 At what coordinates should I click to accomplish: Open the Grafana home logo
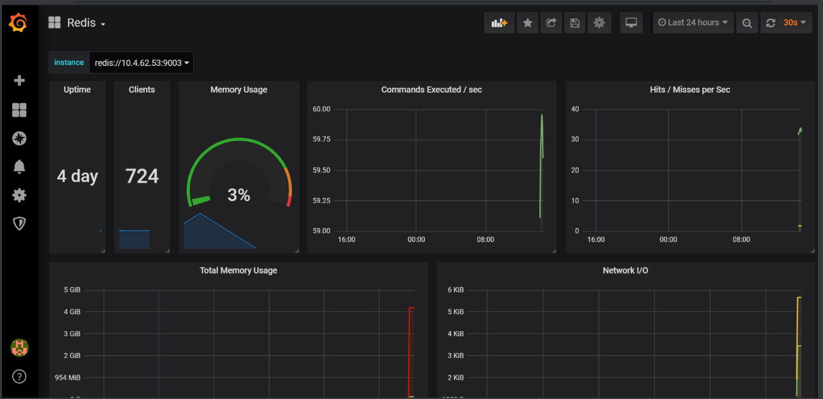click(19, 24)
